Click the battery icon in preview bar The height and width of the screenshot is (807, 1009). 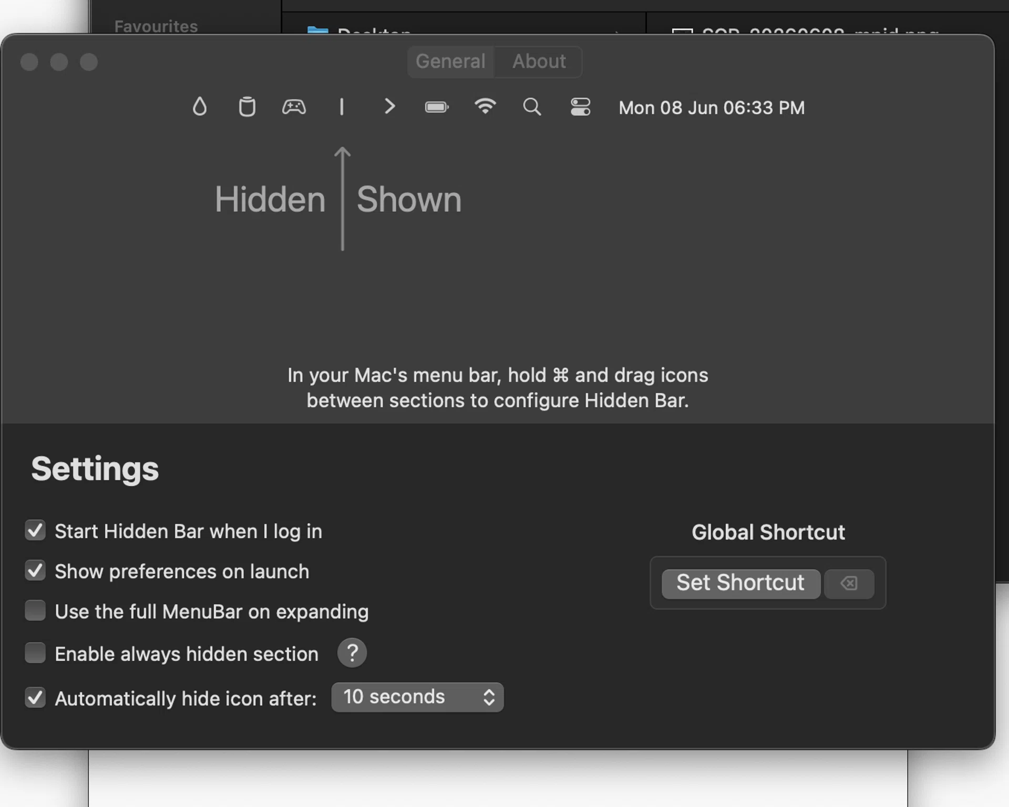point(437,107)
